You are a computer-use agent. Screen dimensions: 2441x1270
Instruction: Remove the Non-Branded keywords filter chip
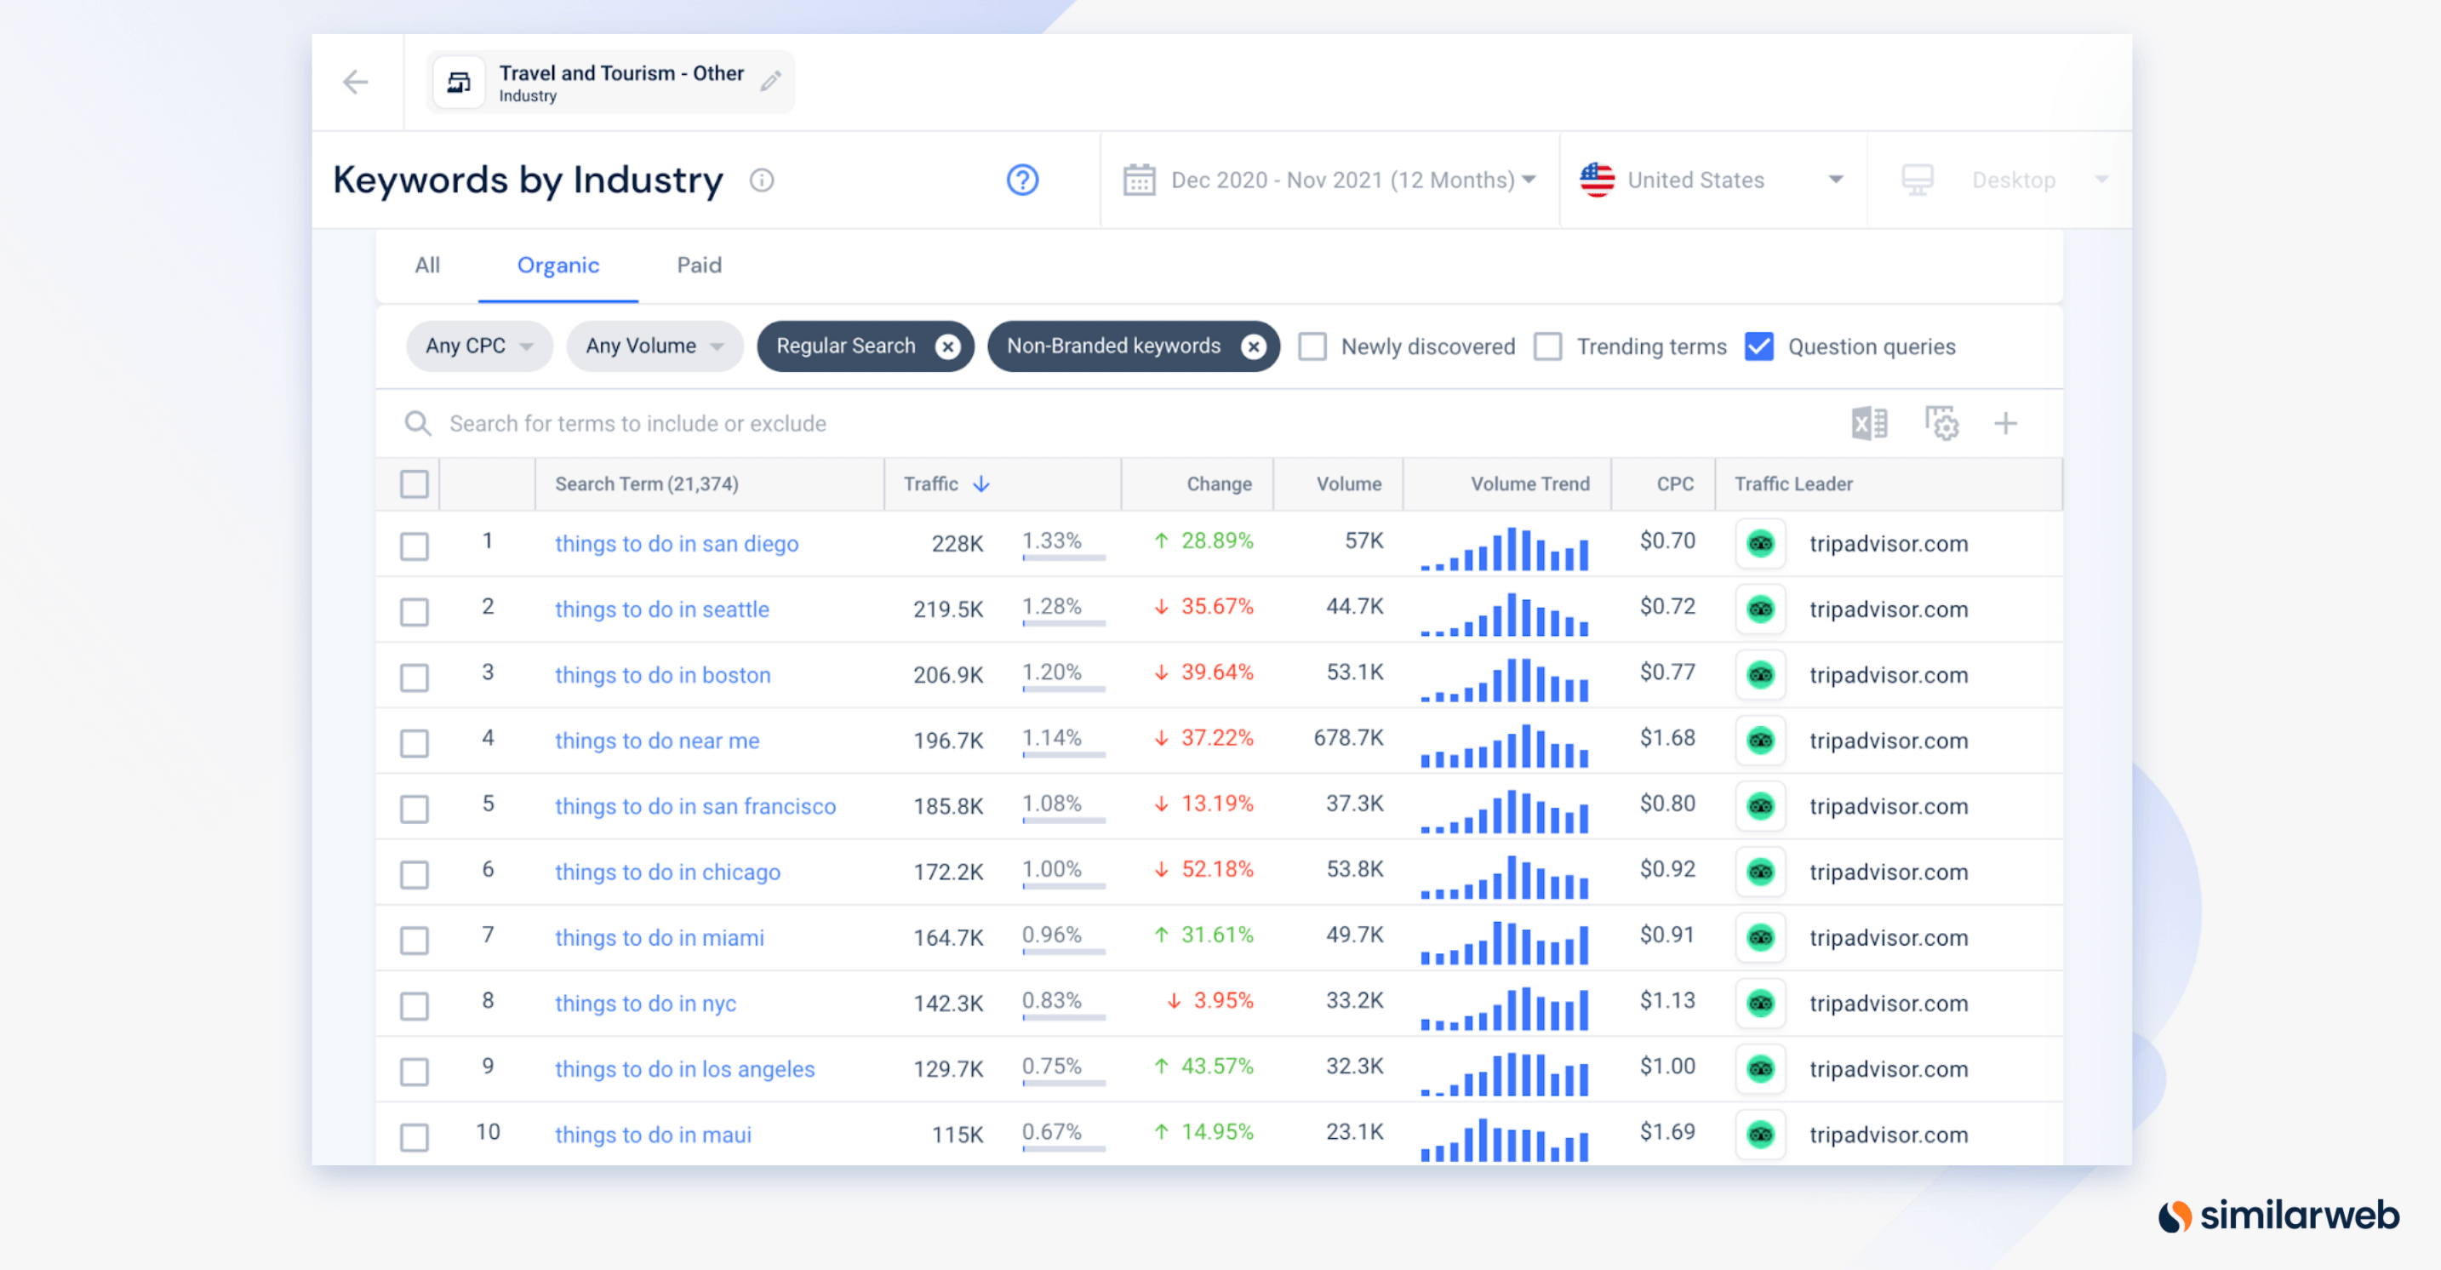click(1254, 347)
